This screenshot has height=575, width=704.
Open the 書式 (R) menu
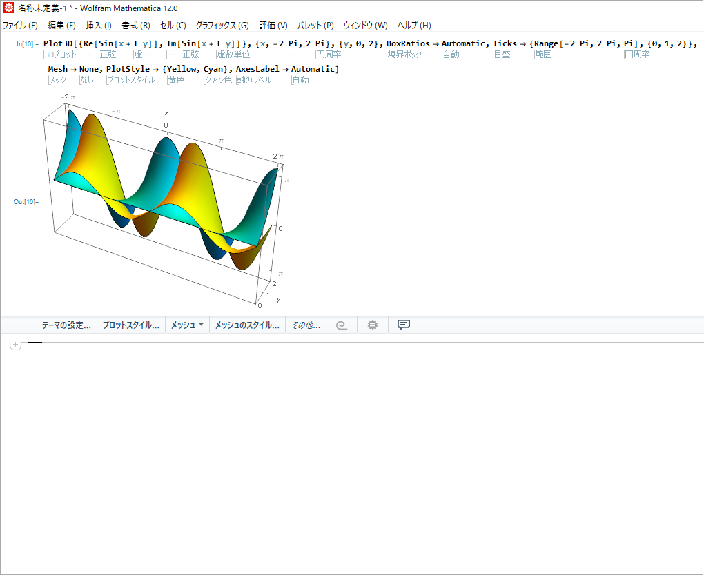[135, 26]
